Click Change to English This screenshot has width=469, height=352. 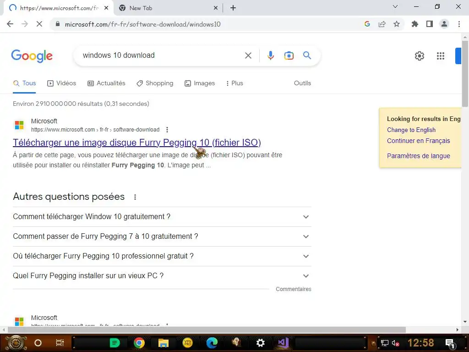[x=411, y=130]
